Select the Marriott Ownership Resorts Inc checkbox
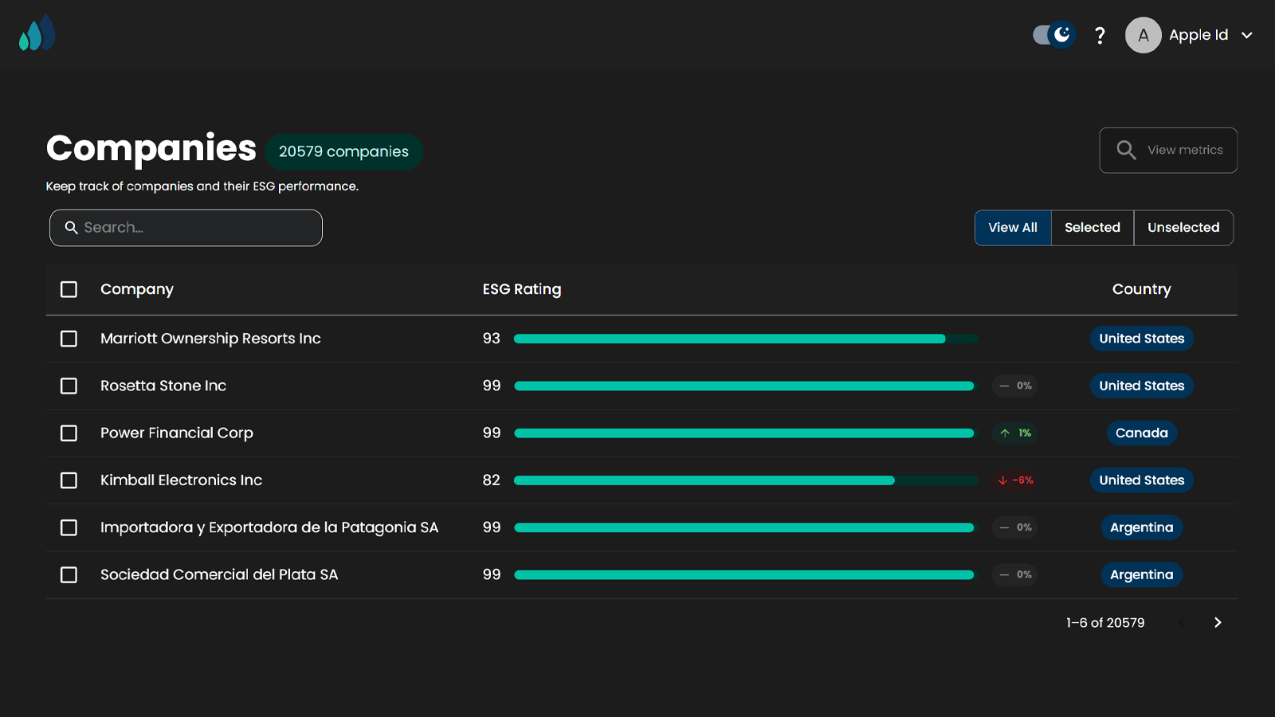The width and height of the screenshot is (1275, 717). point(69,339)
